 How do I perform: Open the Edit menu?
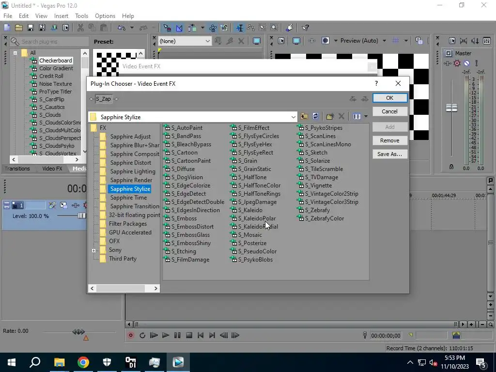click(x=24, y=16)
